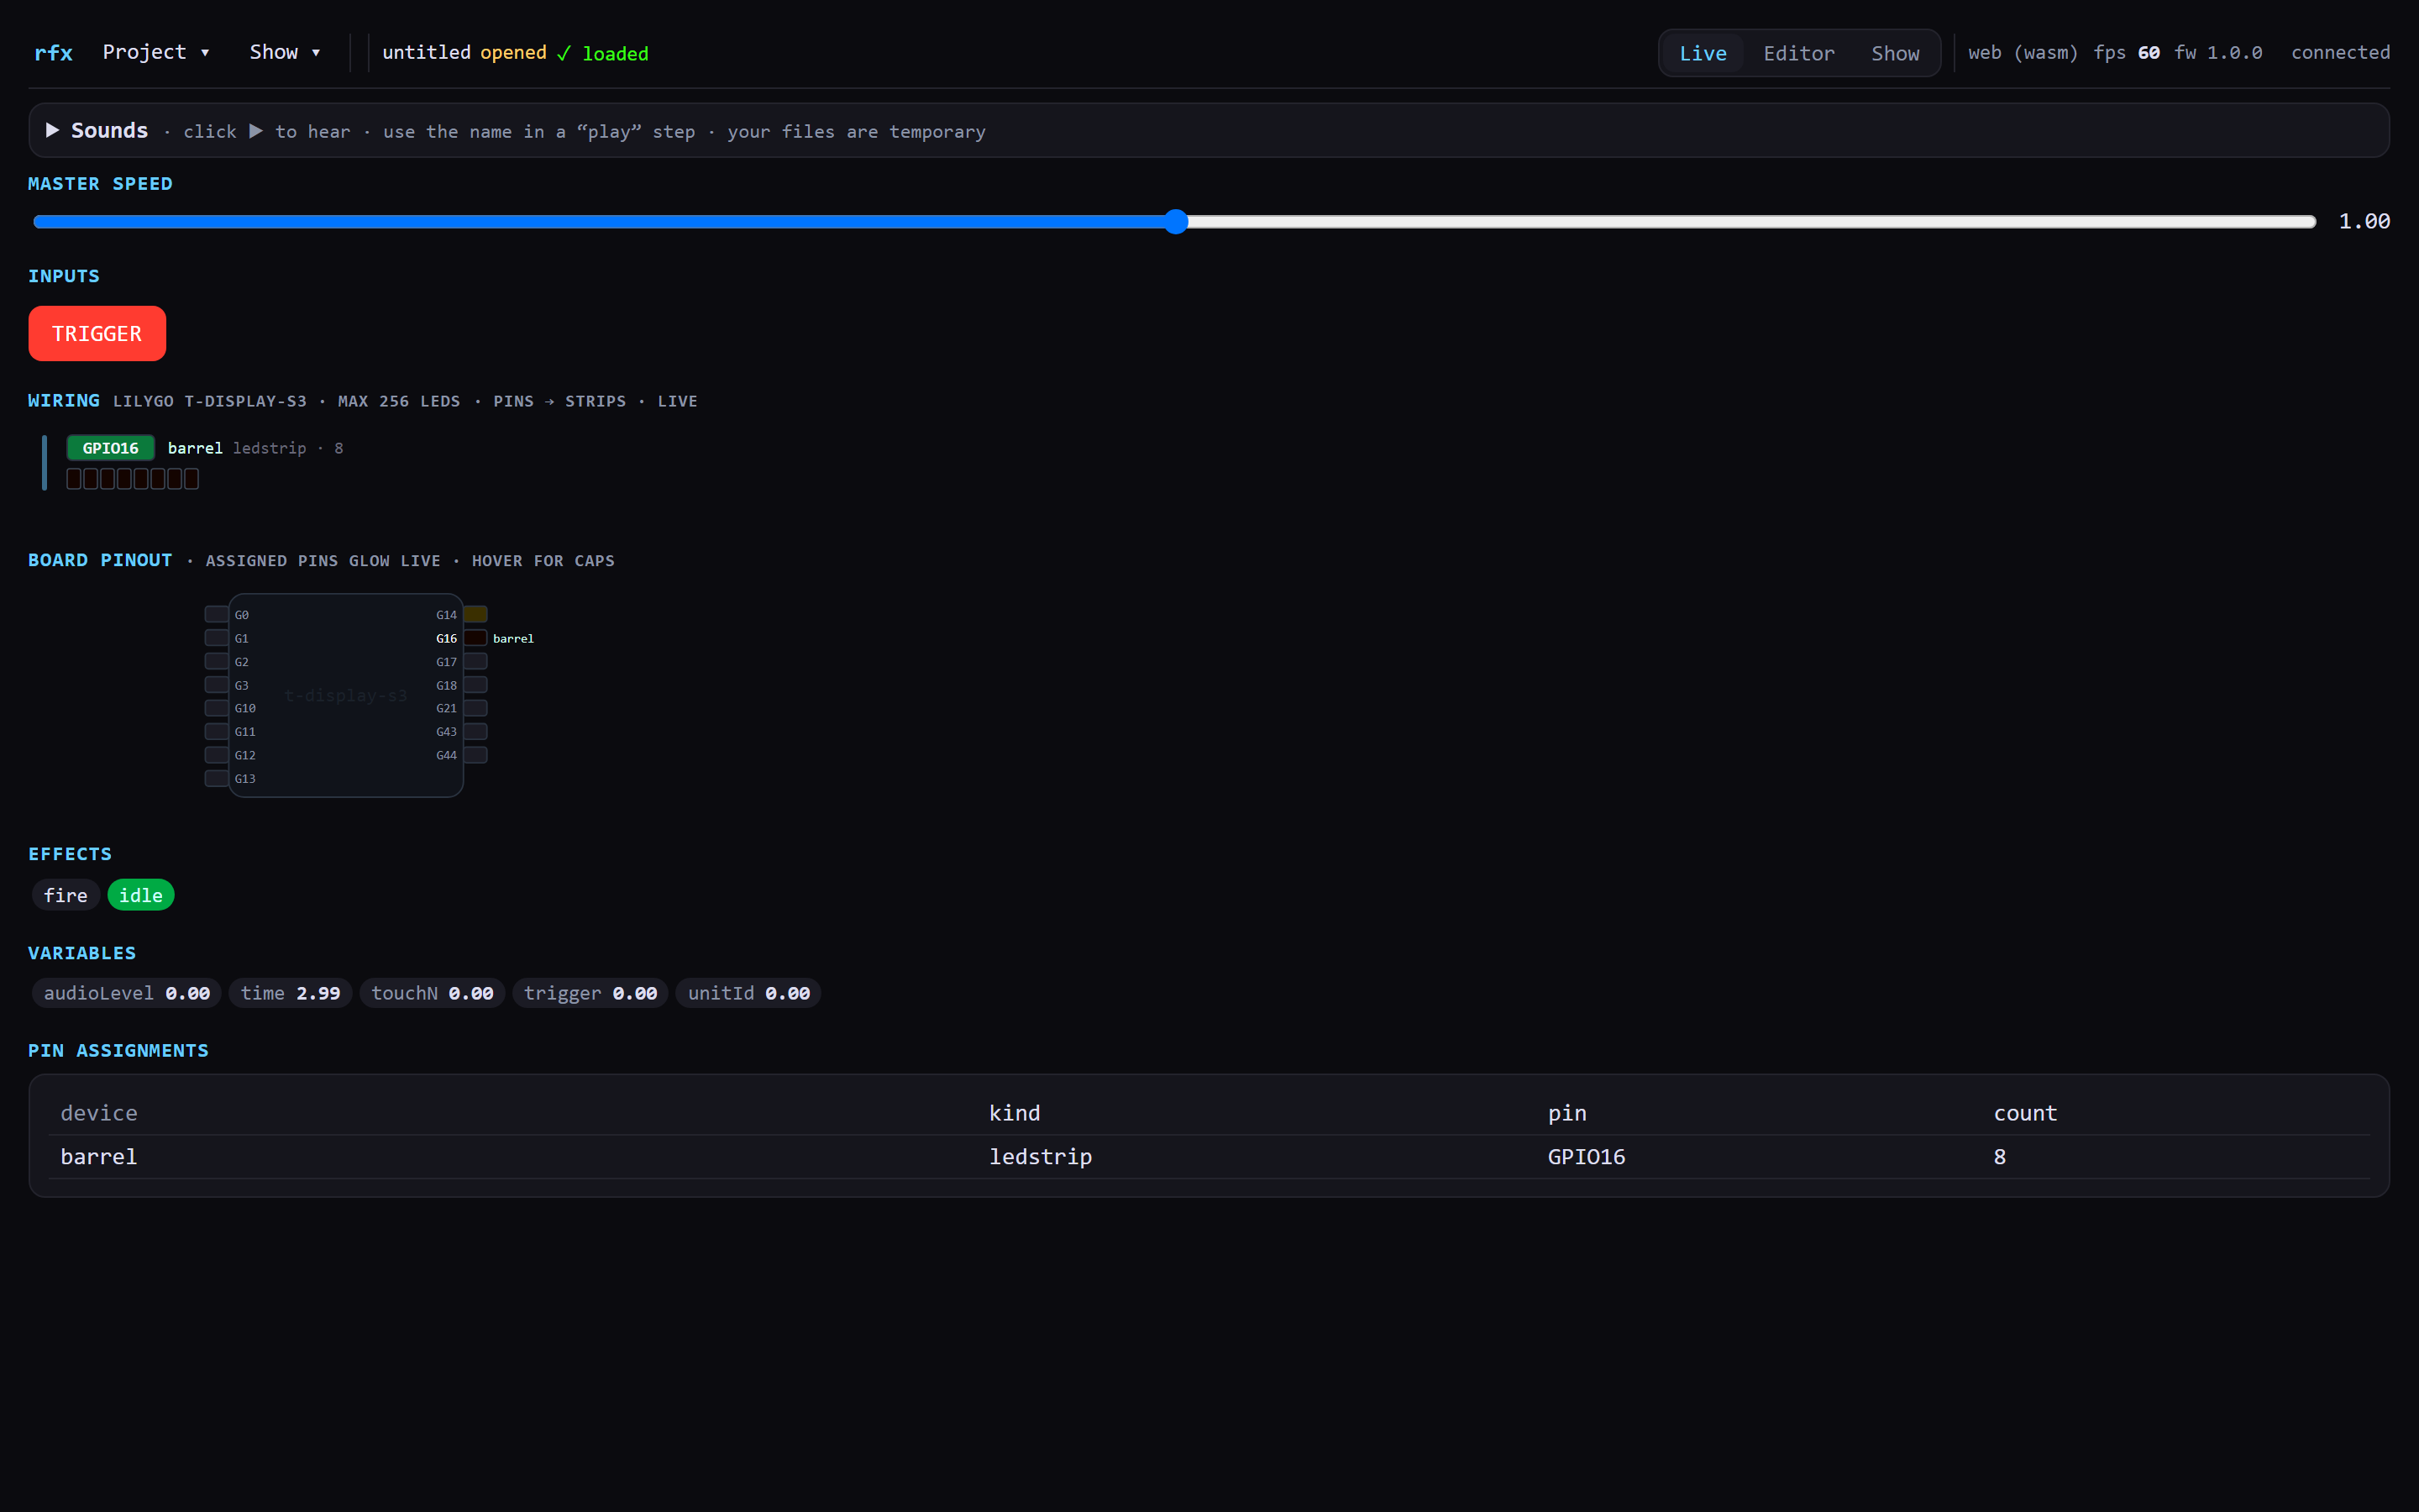Click the barrel label beside G16
This screenshot has height=1512, width=2419.
(x=513, y=638)
